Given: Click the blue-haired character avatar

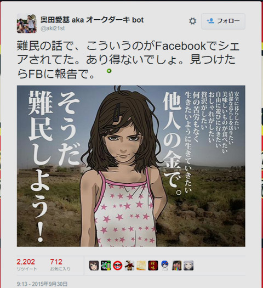Looking at the screenshot, I should click(x=165, y=266).
